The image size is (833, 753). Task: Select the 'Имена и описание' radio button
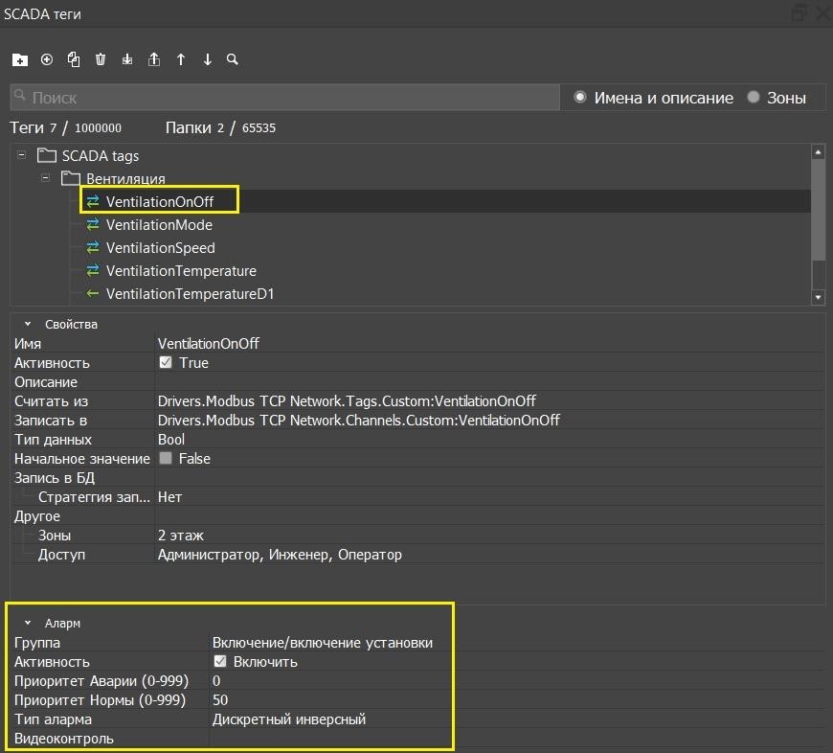pyautogui.click(x=580, y=98)
